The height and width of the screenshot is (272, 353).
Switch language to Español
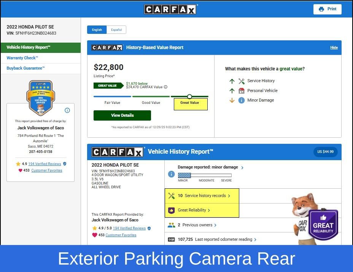pyautogui.click(x=116, y=30)
